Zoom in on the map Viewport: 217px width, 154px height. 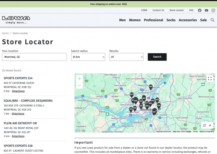79,79
